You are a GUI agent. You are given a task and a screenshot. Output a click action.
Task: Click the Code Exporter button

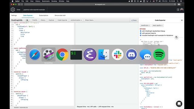62,20
